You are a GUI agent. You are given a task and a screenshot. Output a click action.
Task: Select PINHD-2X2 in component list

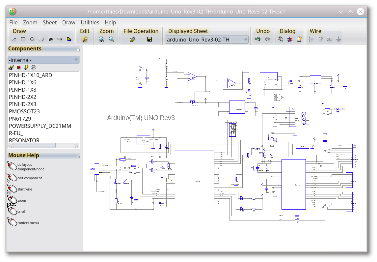43,97
